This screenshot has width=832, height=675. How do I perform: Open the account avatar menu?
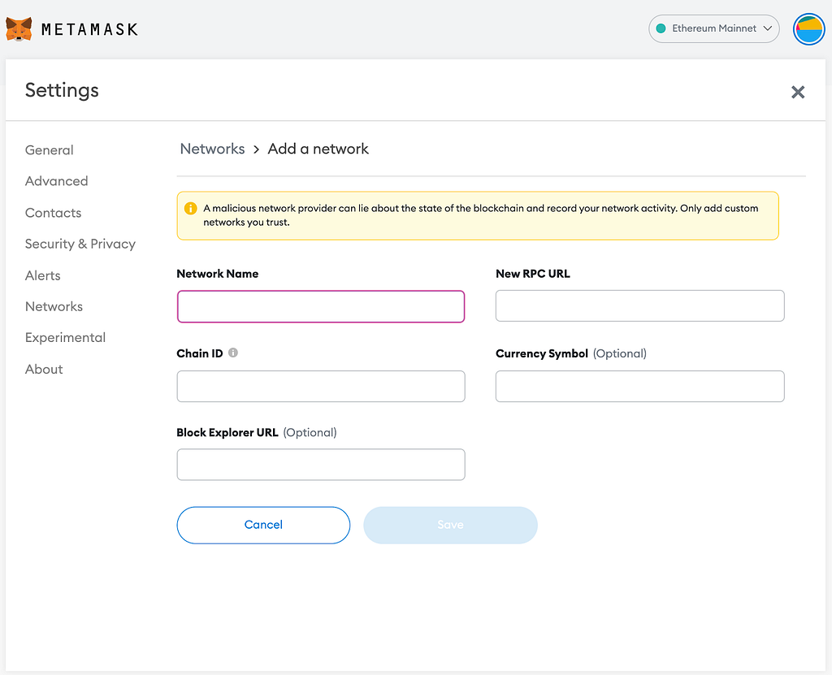pos(808,29)
